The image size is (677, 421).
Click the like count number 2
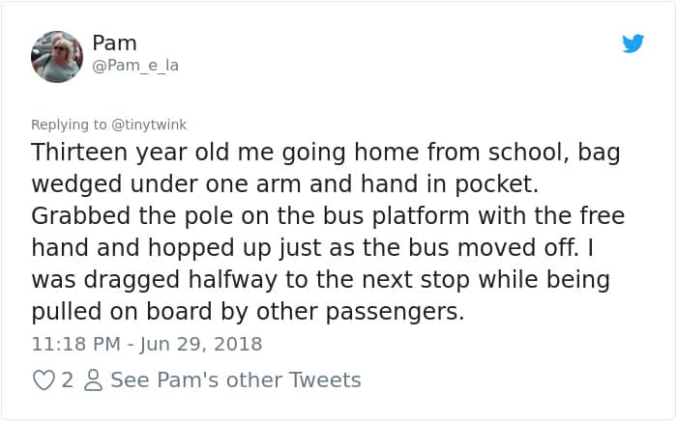[68, 380]
